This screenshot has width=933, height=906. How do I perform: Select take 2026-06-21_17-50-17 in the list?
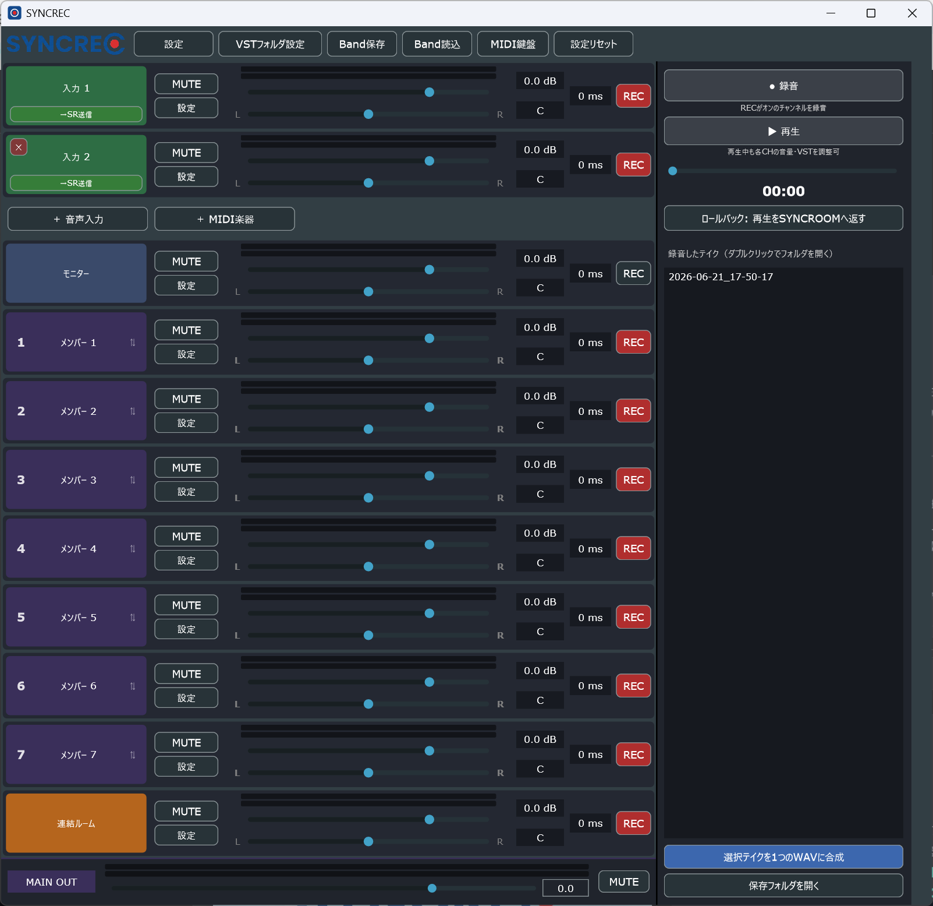click(783, 277)
